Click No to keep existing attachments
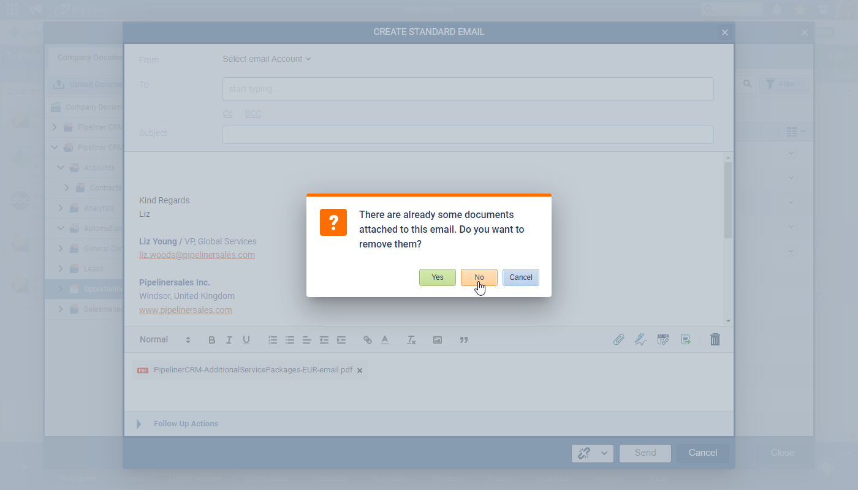 coord(479,277)
